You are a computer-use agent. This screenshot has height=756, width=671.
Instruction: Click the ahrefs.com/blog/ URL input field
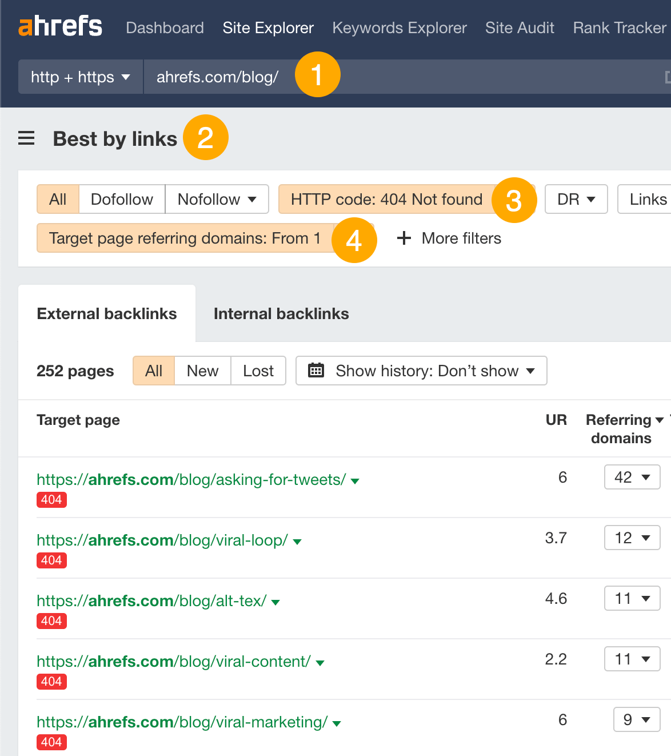217,77
